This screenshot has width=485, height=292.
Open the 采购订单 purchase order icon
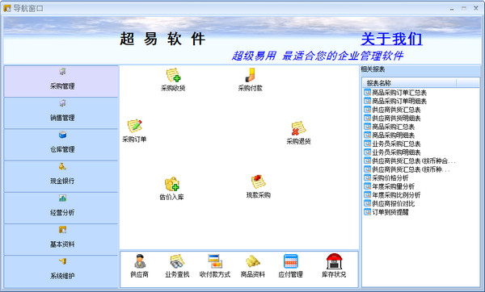[x=134, y=131]
